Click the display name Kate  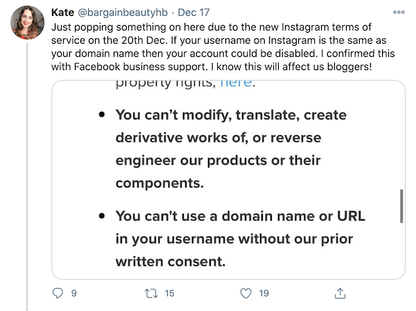62,12
